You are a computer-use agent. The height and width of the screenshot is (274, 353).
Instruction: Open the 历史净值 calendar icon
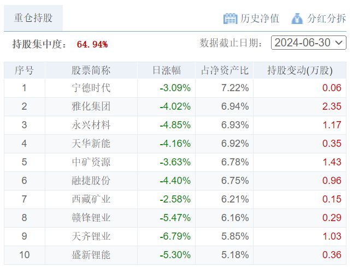(x=230, y=19)
